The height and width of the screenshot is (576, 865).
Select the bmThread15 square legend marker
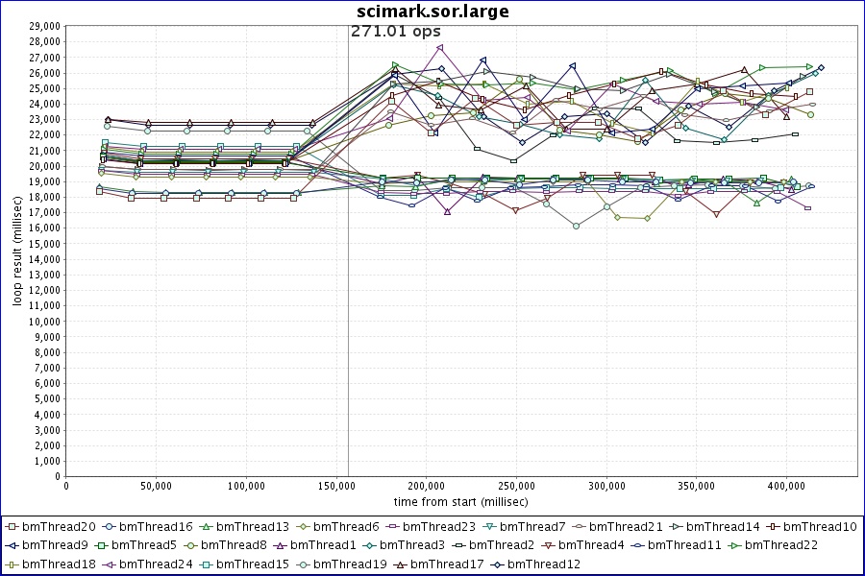209,564
